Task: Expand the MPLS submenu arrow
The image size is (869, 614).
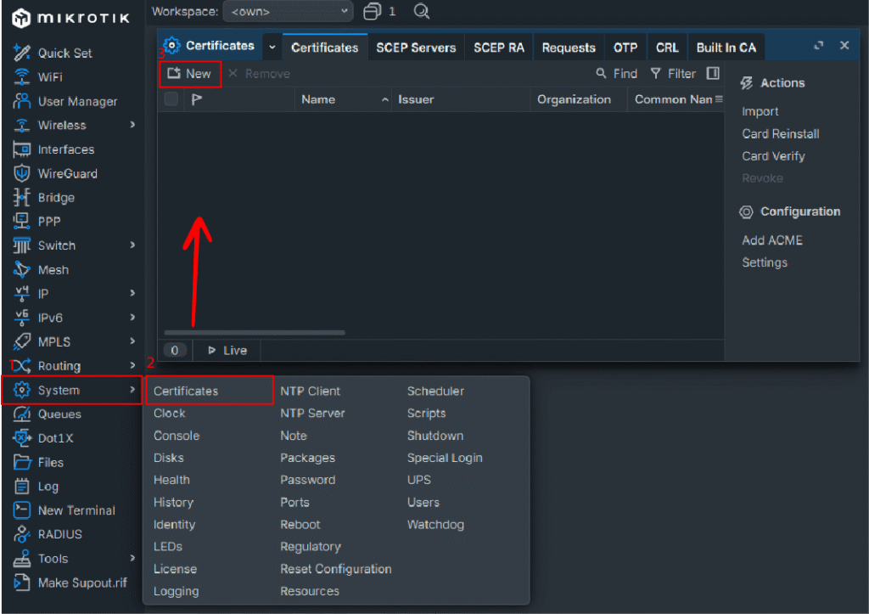Action: [x=132, y=341]
